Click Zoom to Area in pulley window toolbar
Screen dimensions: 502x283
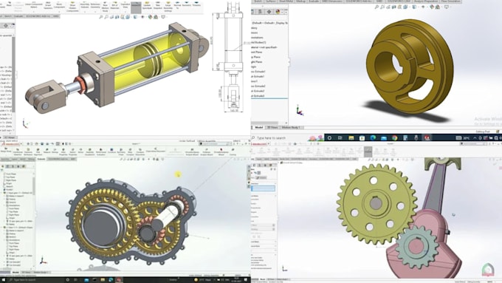point(382,7)
